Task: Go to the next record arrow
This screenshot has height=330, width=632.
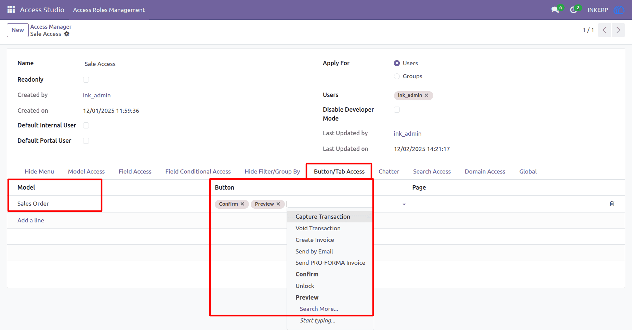Action: coord(618,30)
